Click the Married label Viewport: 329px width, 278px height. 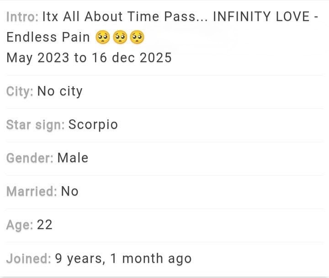click(32, 192)
